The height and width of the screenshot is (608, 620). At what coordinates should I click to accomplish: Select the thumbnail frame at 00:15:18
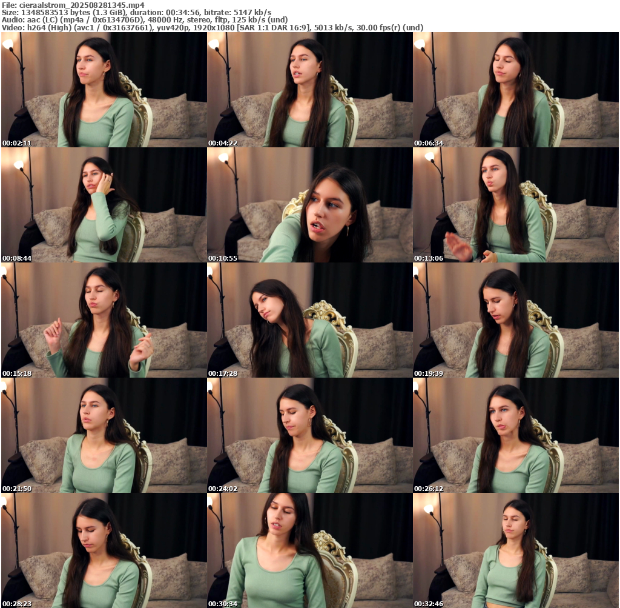coord(104,320)
